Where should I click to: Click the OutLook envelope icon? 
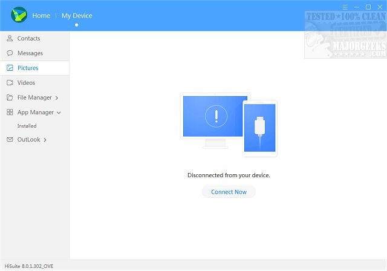click(x=10, y=140)
